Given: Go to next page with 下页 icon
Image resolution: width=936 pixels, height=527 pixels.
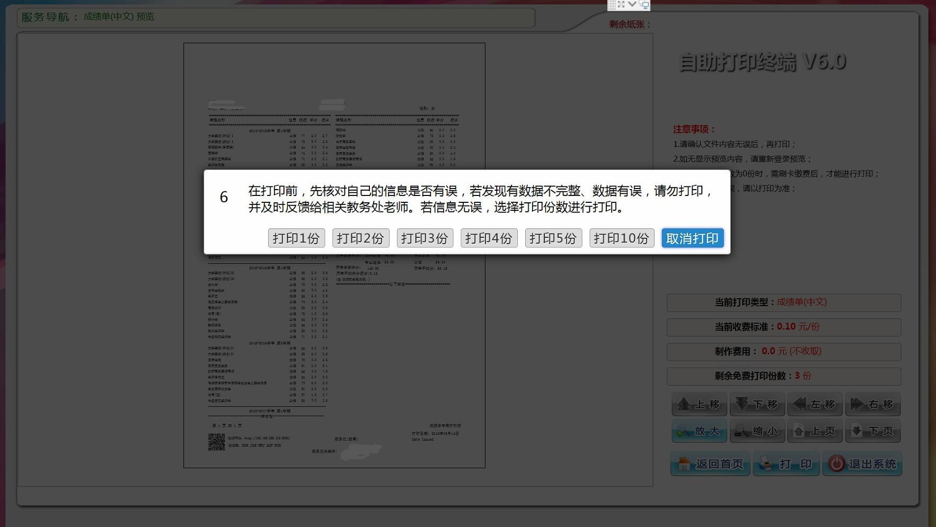Looking at the screenshot, I should (x=857, y=432).
